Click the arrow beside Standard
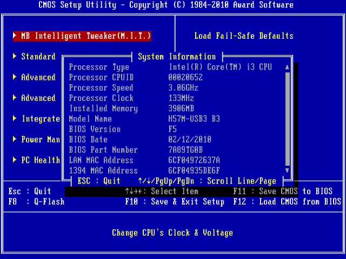346x259 pixels. (x=15, y=56)
